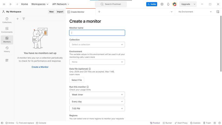
Task: Open the Environments sidebar panel
Action: pyautogui.click(x=7, y=30)
